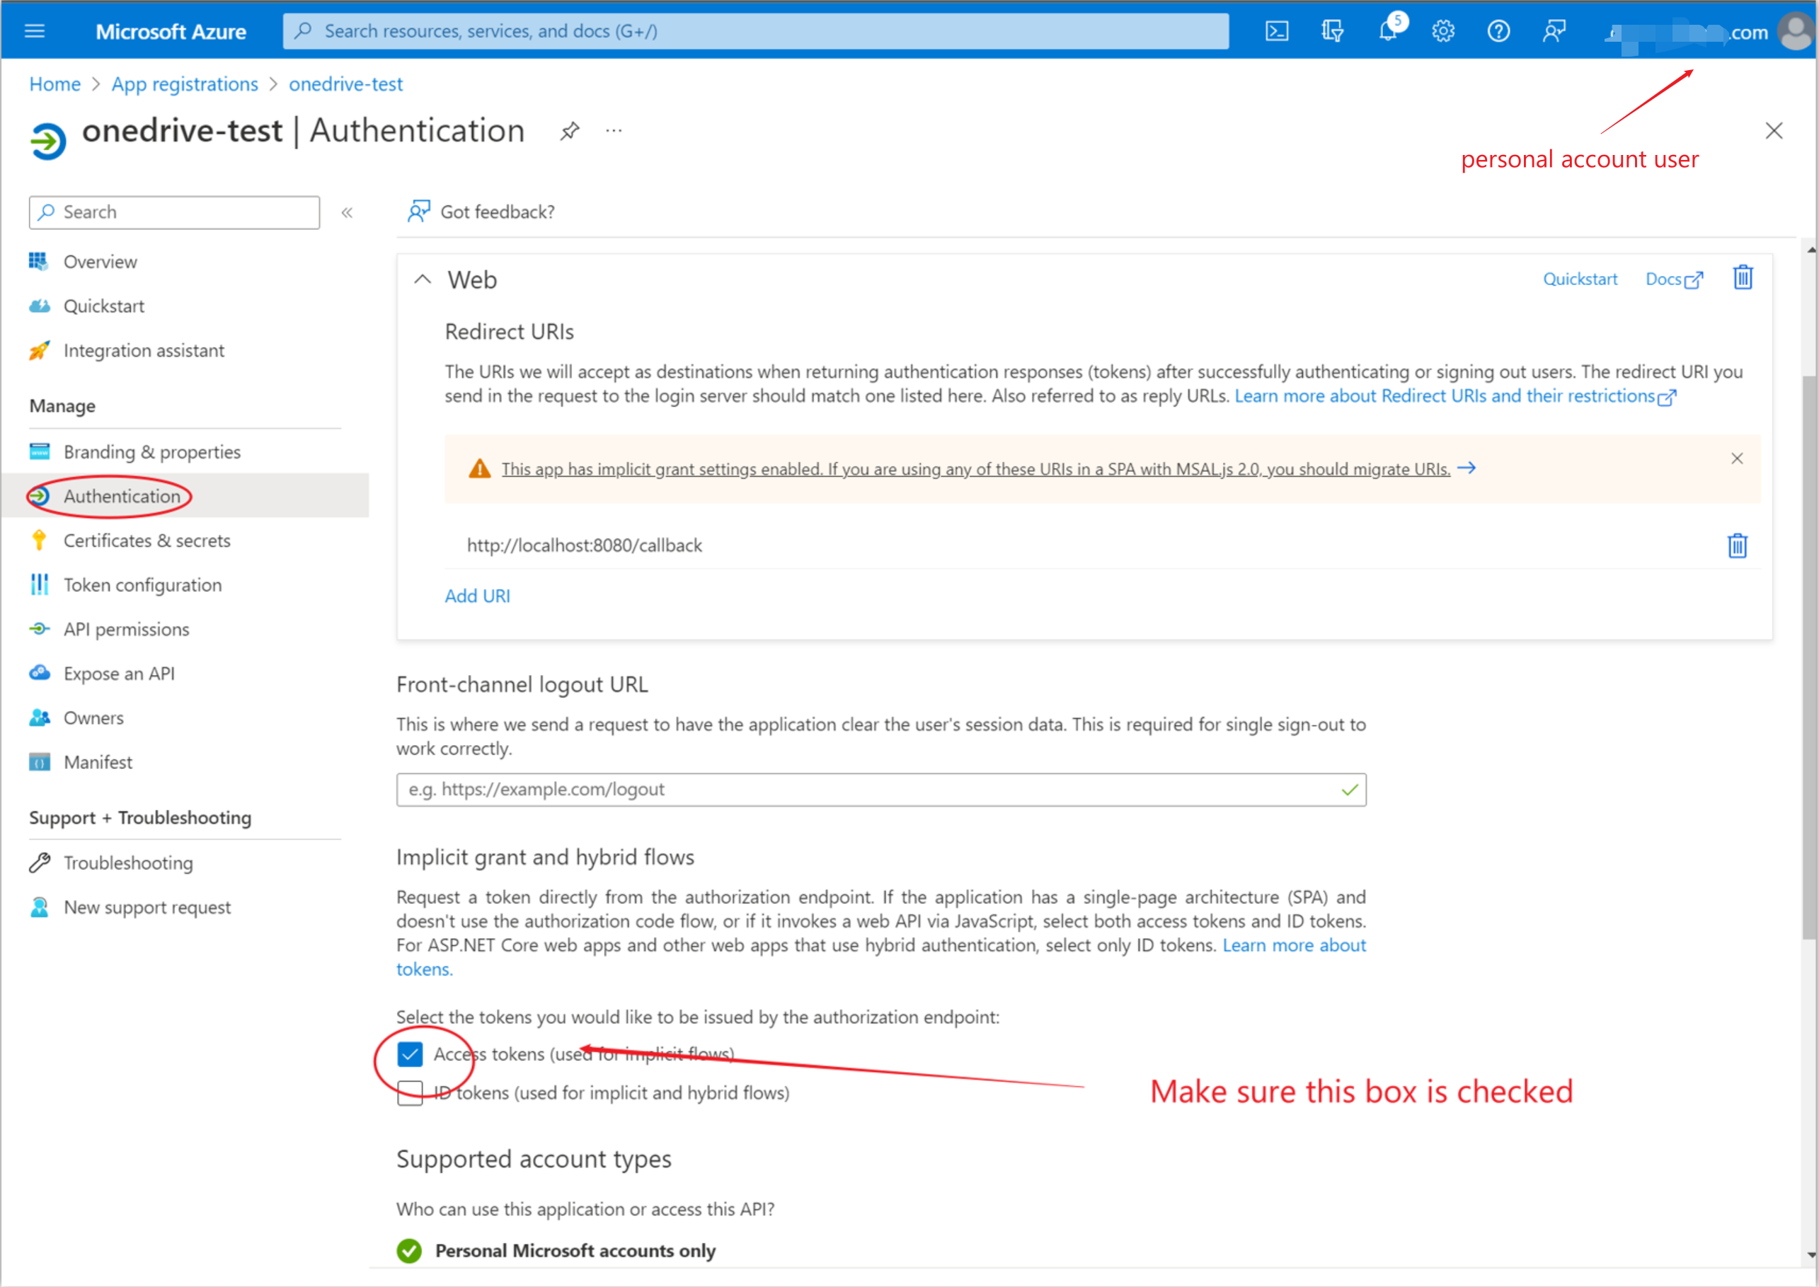Open Cloud Shell icon in top bar

[1276, 31]
